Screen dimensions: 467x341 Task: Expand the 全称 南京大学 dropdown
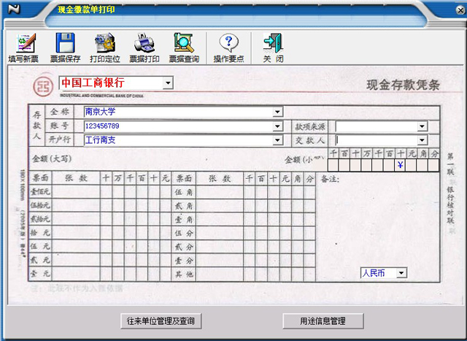[277, 112]
